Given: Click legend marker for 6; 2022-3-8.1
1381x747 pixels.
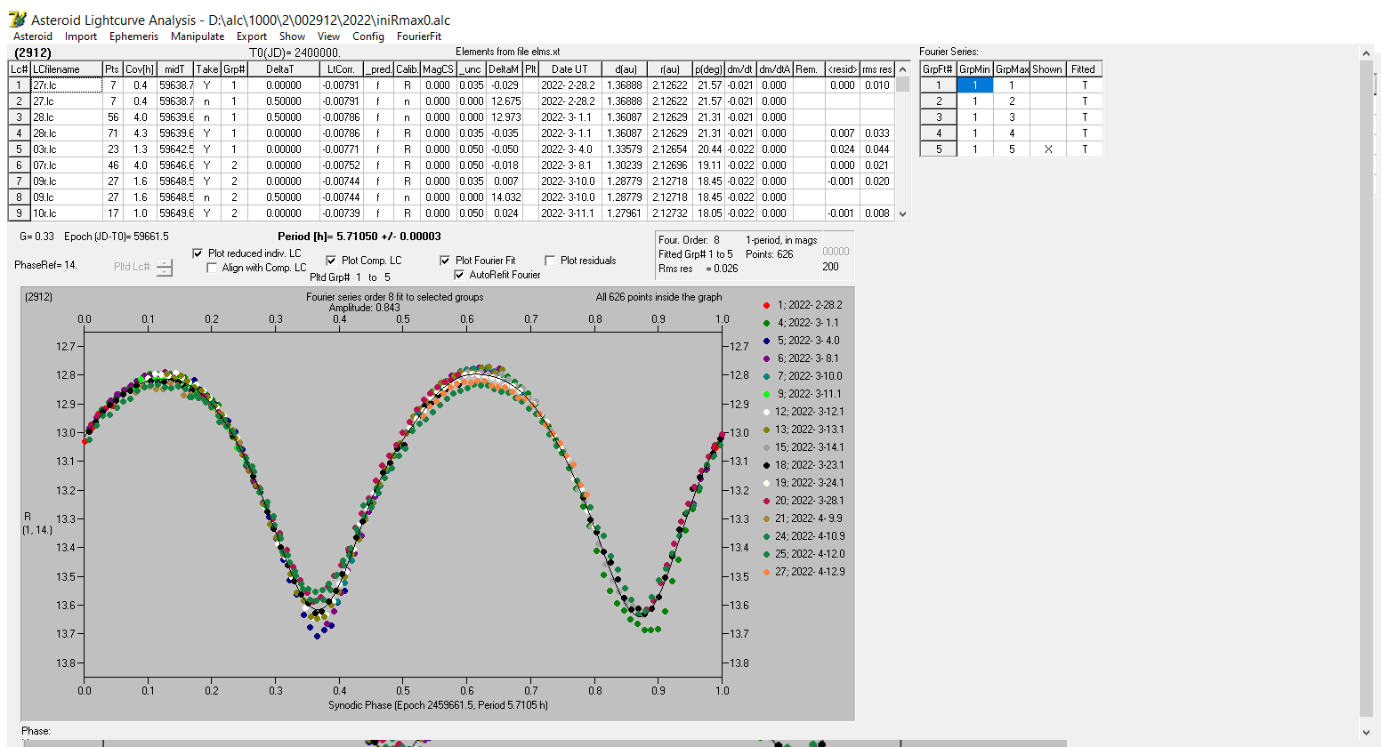Looking at the screenshot, I should tap(766, 358).
